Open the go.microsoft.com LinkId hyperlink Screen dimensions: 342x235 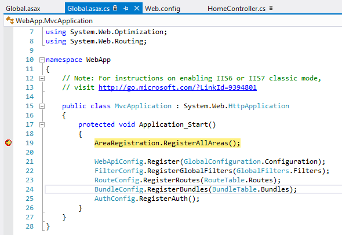click(177, 87)
